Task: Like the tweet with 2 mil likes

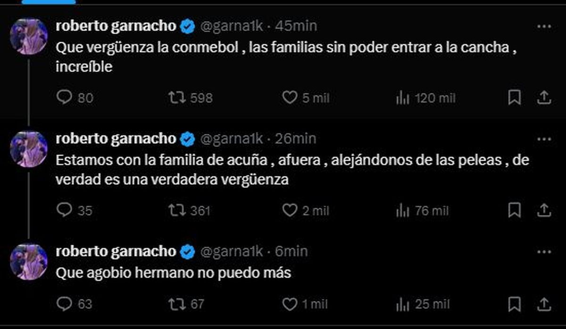Action: point(289,210)
